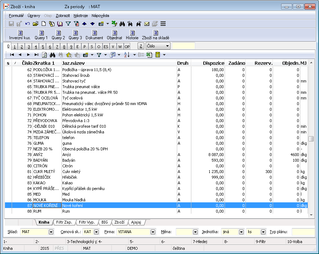Screen dimensions: 319x254
Task: Click the Zboží na skladě button
Action: [x=156, y=35]
